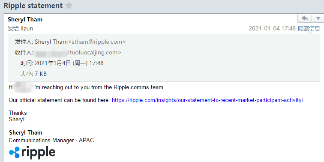Reply using the curved arrow icon
The image size is (324, 162).
pos(305,18)
